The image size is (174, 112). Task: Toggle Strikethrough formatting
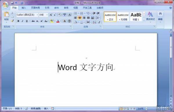click(x=33, y=21)
